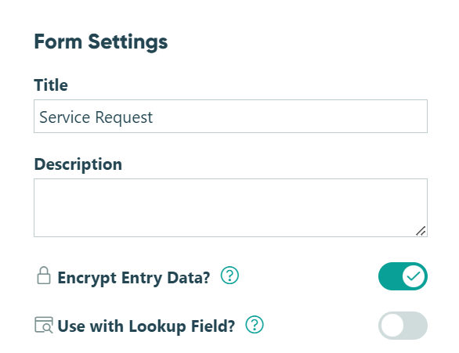The width and height of the screenshot is (459, 353).
Task: Enable the Use with Lookup Field toggle
Action: point(403,326)
